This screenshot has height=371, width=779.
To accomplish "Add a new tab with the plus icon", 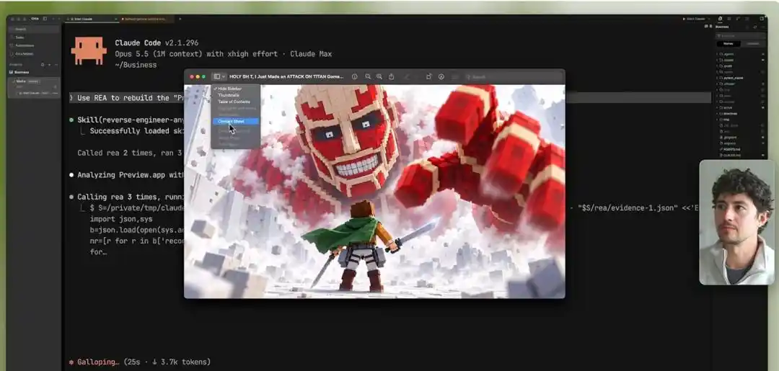I will click(x=180, y=19).
